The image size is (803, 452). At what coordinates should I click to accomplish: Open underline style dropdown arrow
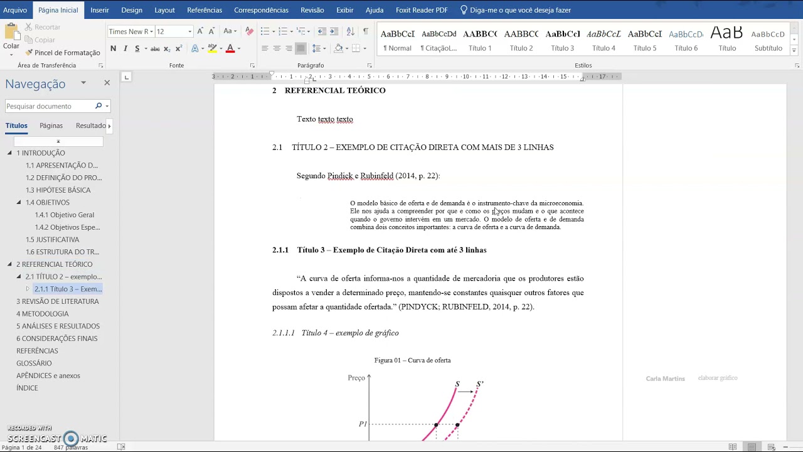[x=146, y=48]
